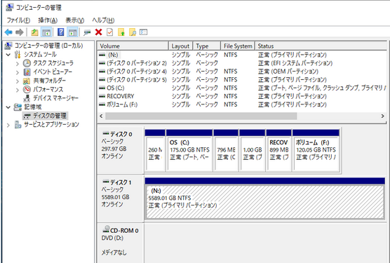Select the ボリューム (F:) volume row in list

(243, 104)
